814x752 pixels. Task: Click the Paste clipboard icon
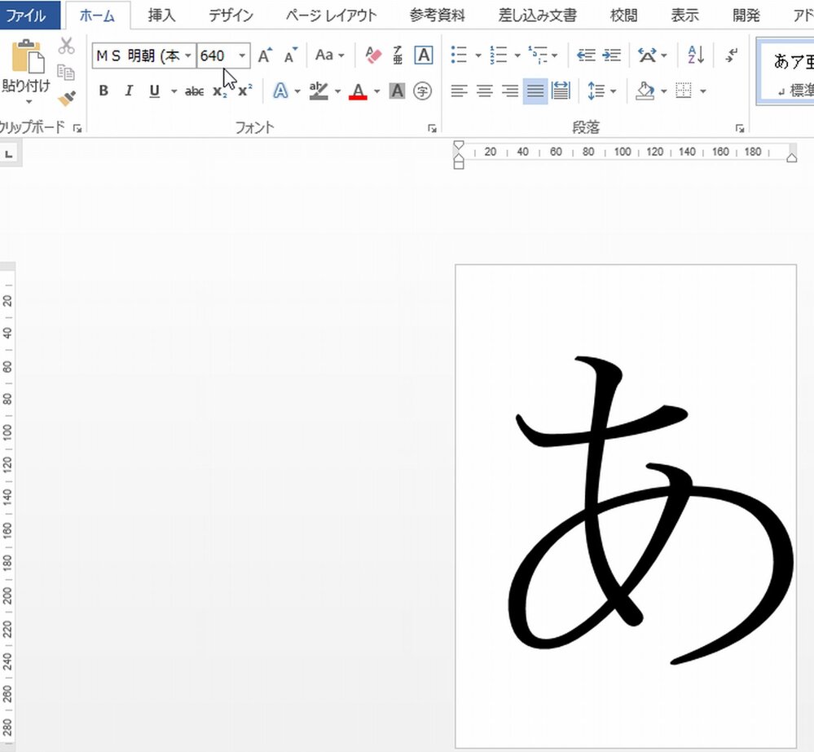(26, 56)
